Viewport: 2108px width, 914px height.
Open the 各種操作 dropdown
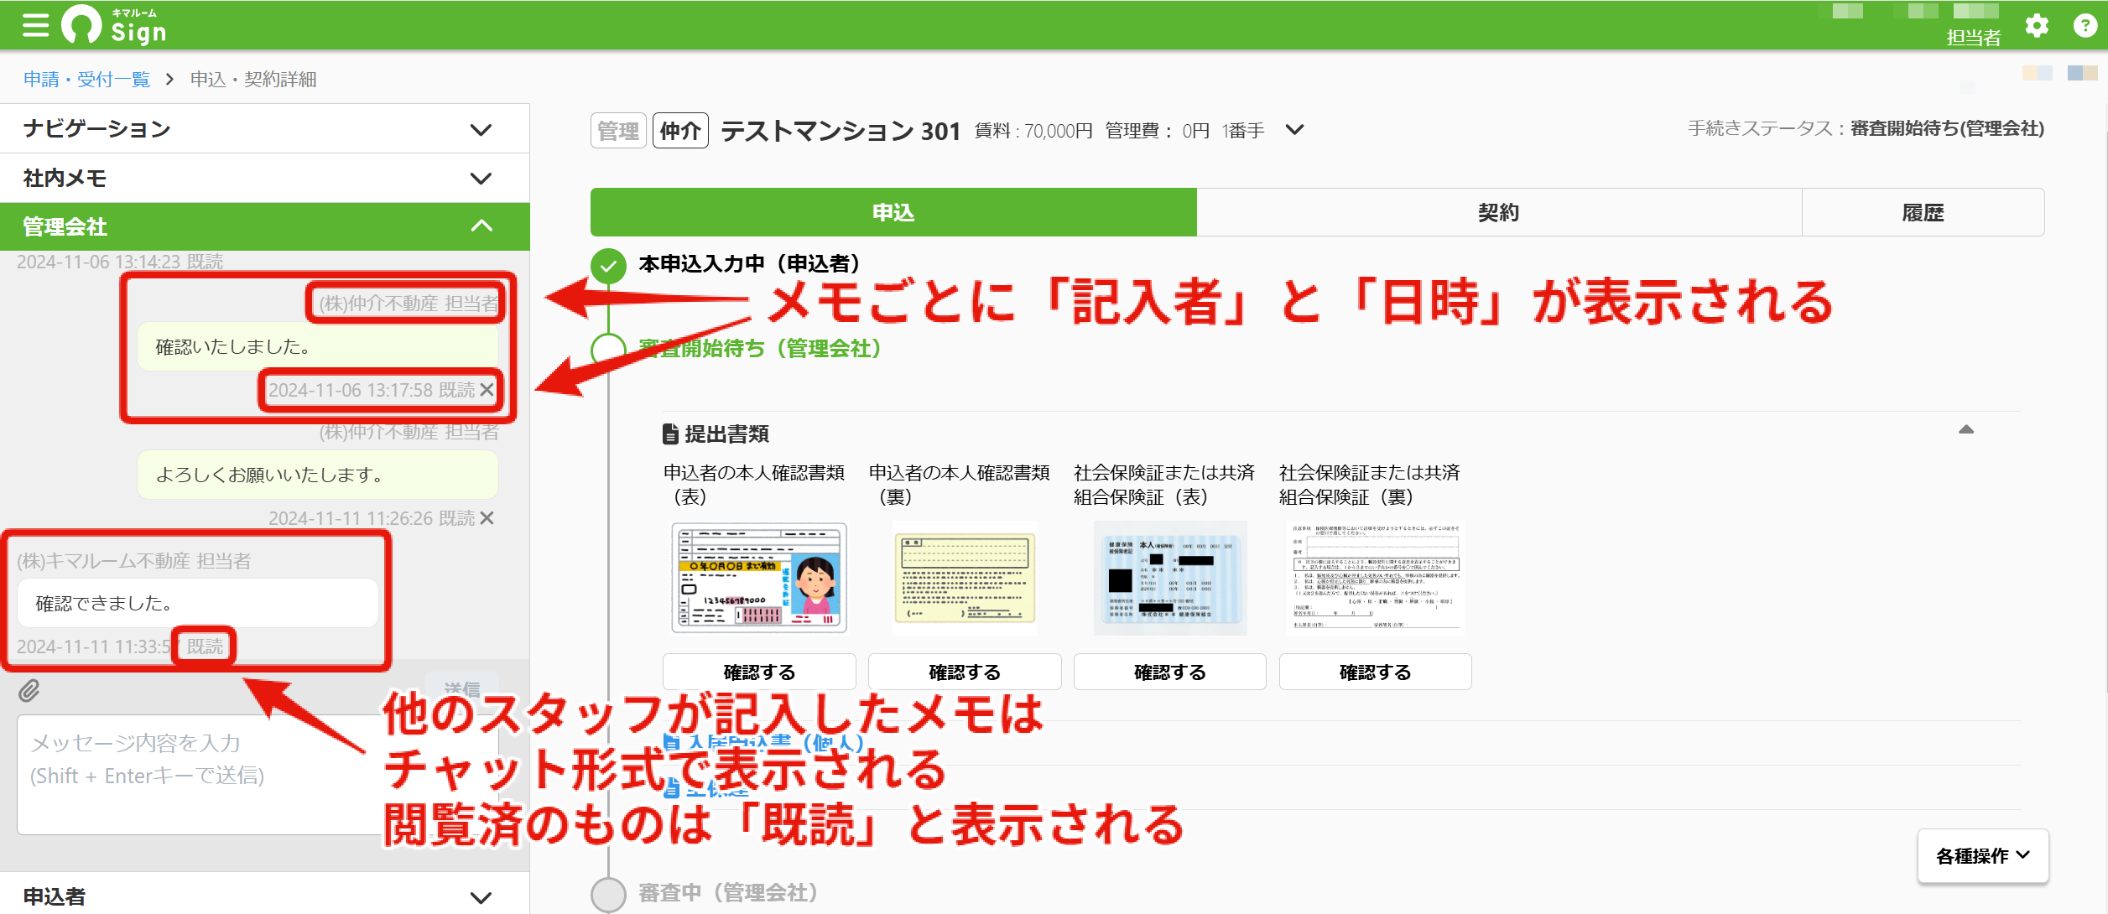pyautogui.click(x=1983, y=855)
